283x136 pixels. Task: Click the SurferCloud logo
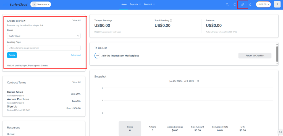(x=19, y=4)
